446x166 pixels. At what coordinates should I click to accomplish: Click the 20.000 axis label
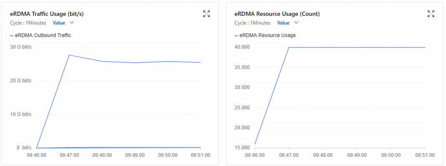(242, 128)
